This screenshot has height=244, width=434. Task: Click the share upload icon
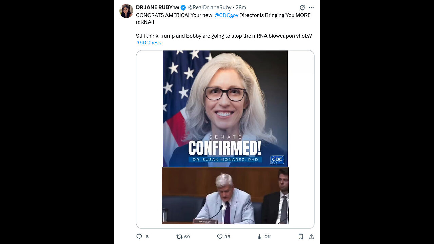(311, 237)
